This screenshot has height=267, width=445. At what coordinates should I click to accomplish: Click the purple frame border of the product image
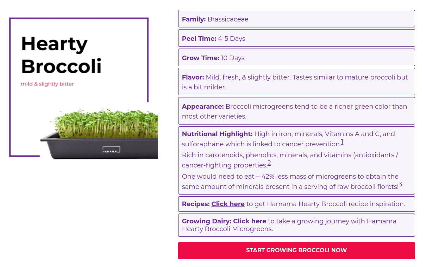pyautogui.click(x=10, y=88)
